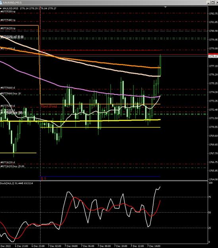
Task: Click the 7 Dec 14:00 time axis label
Action: click(x=154, y=246)
